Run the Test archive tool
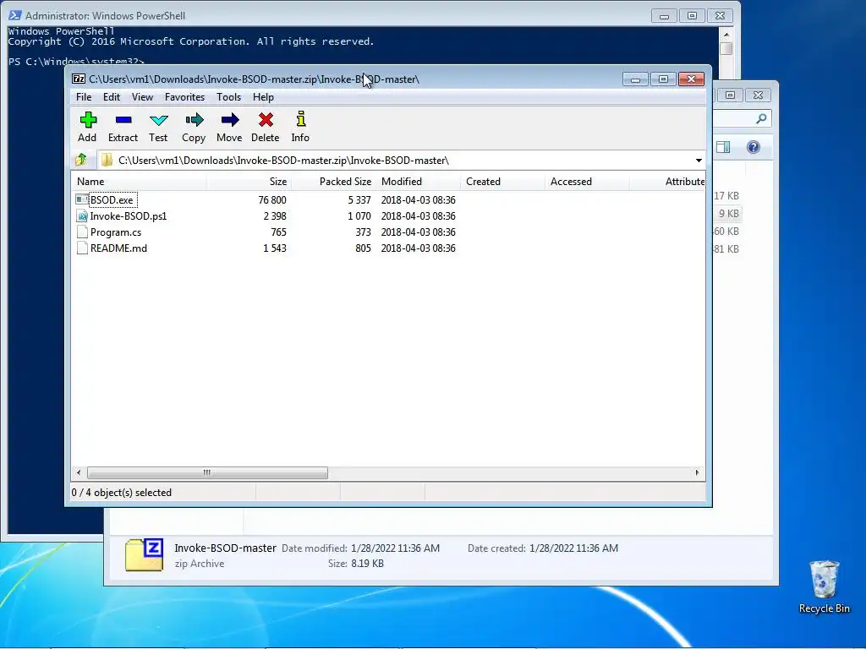Screen dimensions: 866x649 (x=158, y=120)
